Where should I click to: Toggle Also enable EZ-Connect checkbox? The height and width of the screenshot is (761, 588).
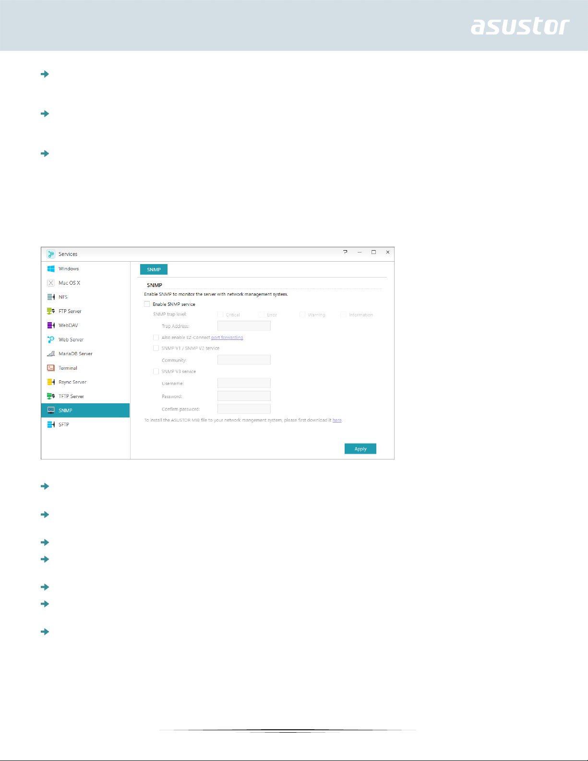tap(156, 338)
